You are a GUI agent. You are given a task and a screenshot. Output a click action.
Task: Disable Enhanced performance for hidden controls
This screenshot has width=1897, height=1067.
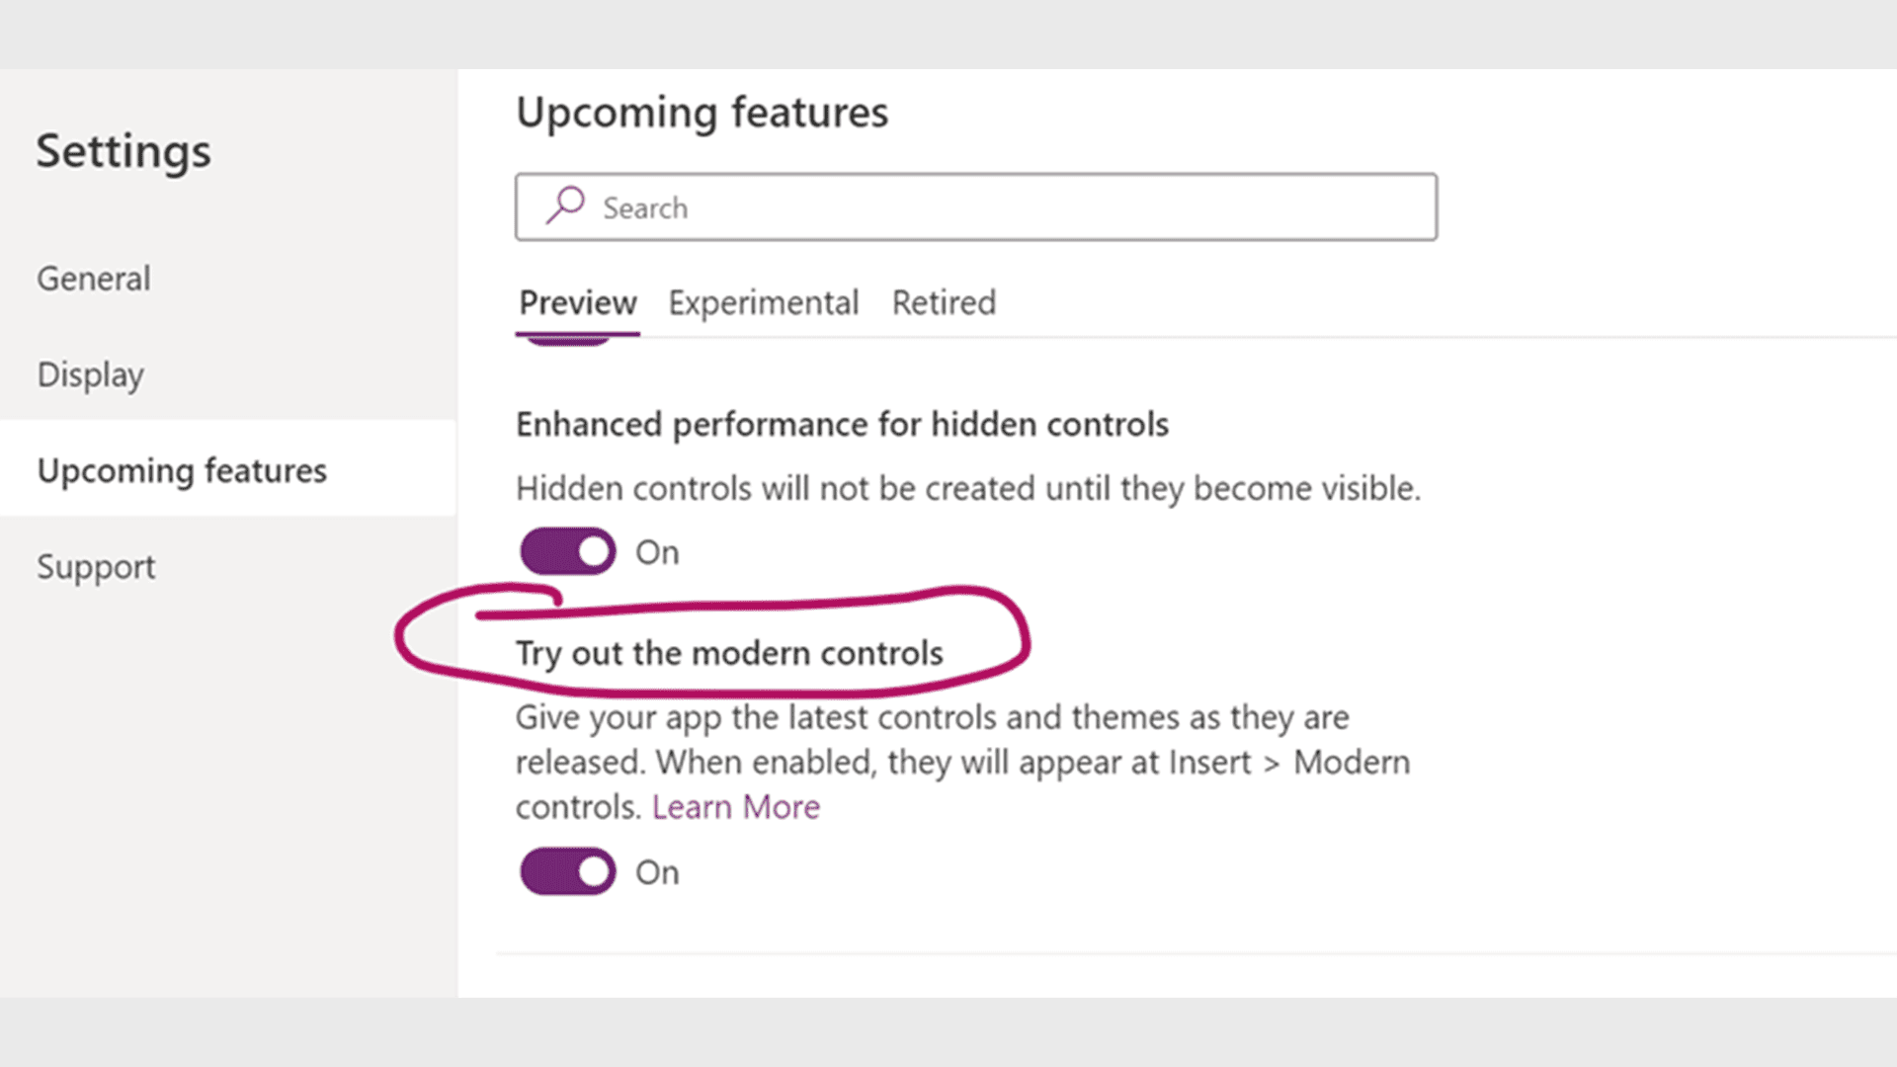click(566, 550)
